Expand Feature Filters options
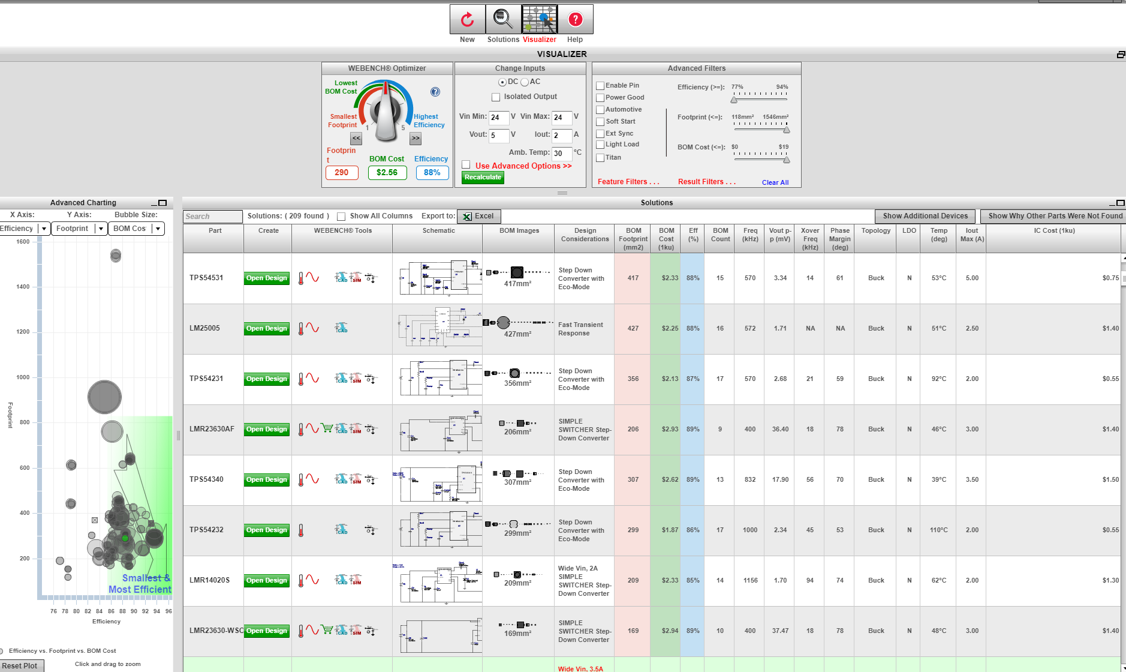Screen dimensions: 1126x672 pos(628,182)
